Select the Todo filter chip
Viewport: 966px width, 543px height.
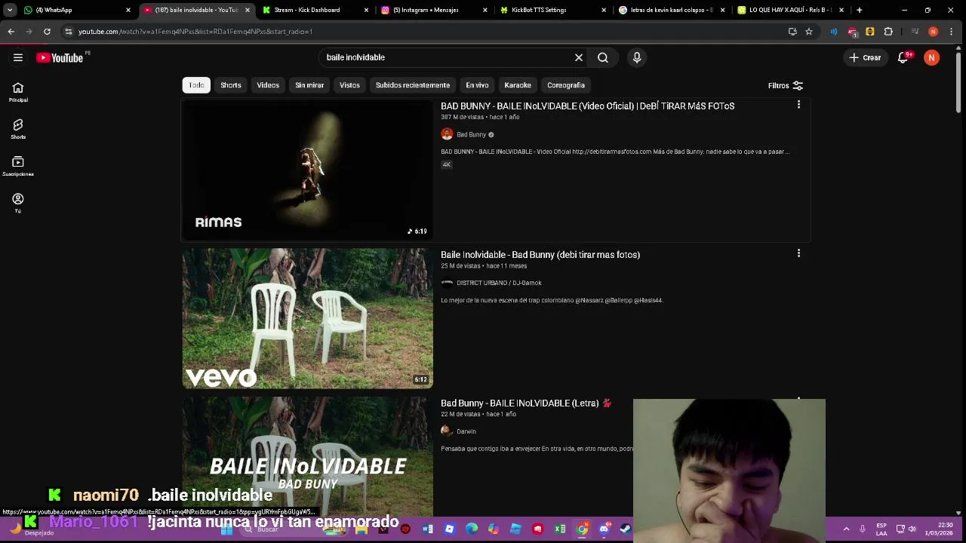point(196,85)
